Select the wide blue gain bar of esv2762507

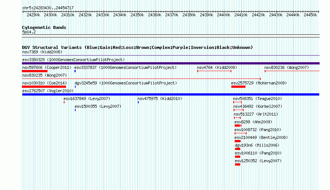[171, 94]
